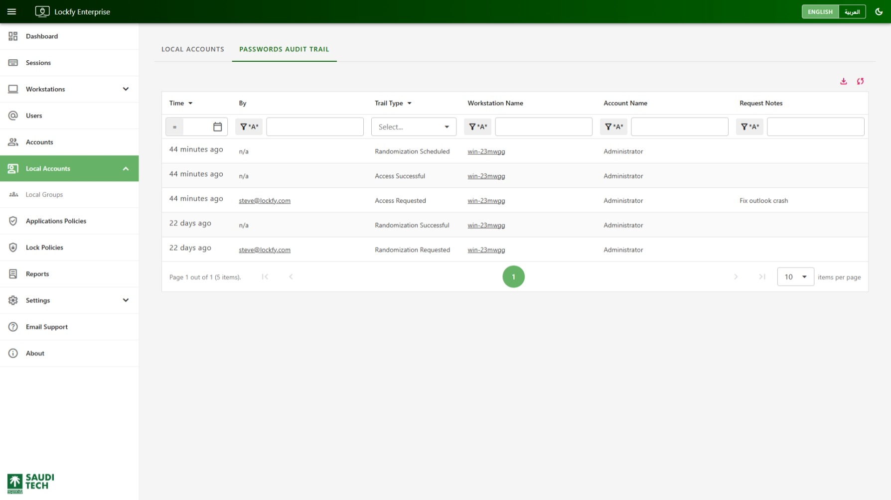The image size is (891, 500).
Task: Download the audit trail export
Action: tap(844, 81)
